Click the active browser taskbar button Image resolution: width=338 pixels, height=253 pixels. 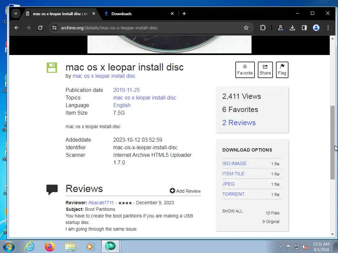tap(111, 246)
